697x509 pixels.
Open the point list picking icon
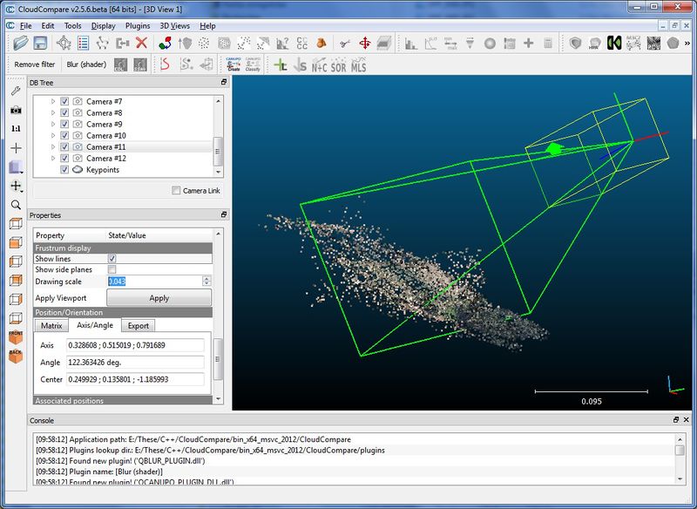(x=83, y=43)
